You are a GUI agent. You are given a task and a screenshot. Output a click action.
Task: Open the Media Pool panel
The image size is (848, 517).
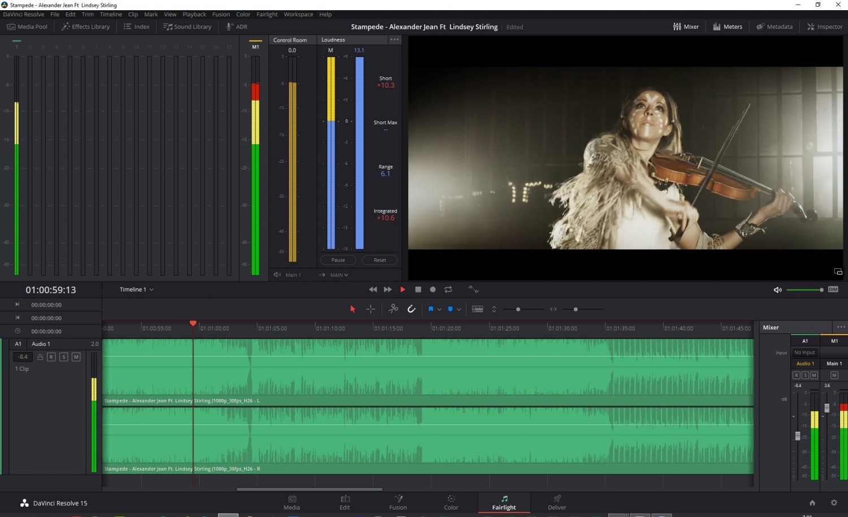pyautogui.click(x=27, y=27)
